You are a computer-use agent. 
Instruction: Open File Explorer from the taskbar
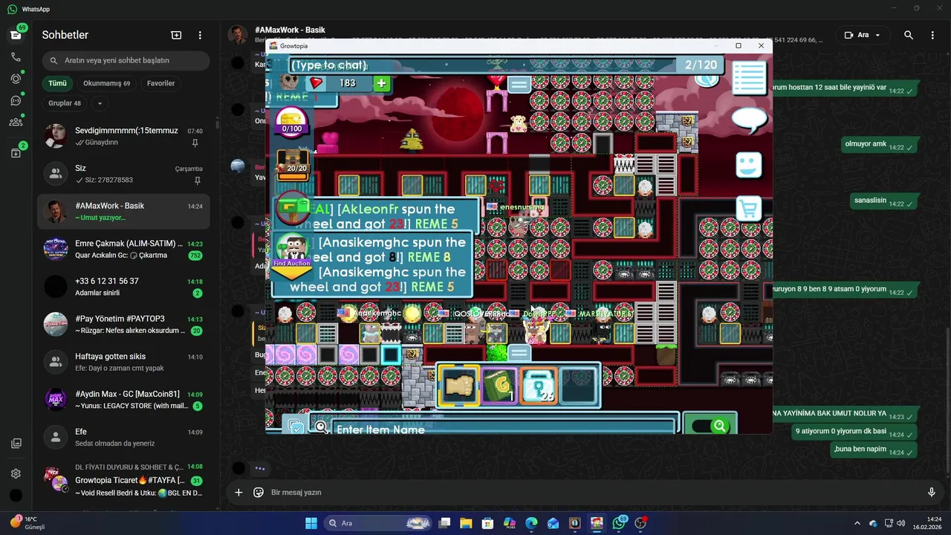(466, 523)
